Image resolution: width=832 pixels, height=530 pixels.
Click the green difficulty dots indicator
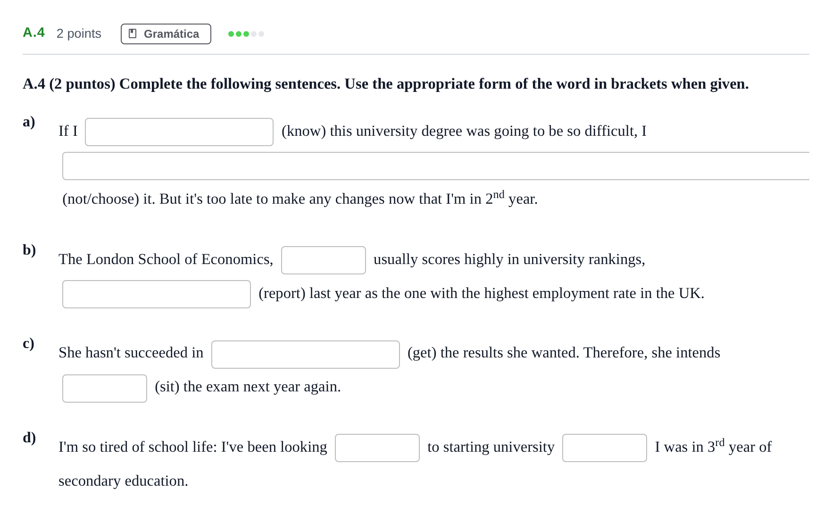246,34
